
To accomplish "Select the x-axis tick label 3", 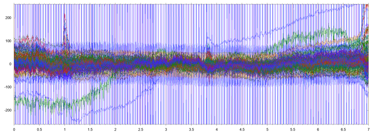I will tap(166, 129).
